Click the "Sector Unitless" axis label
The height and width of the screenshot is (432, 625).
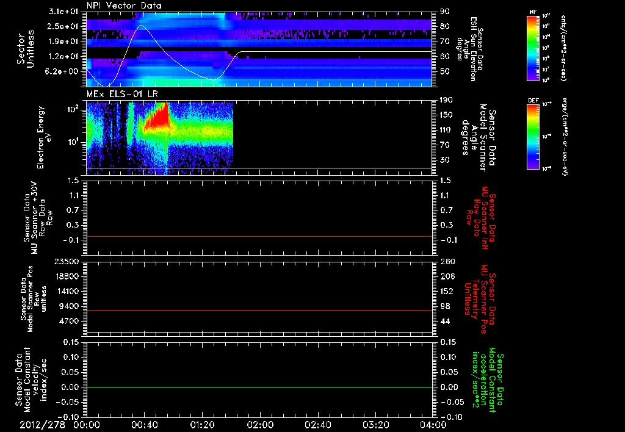(26, 49)
